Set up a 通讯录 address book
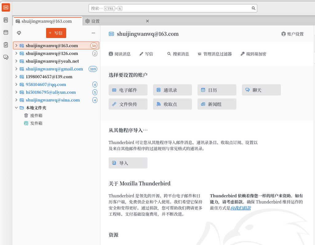Screen dimensions: 315x245 point(172,90)
